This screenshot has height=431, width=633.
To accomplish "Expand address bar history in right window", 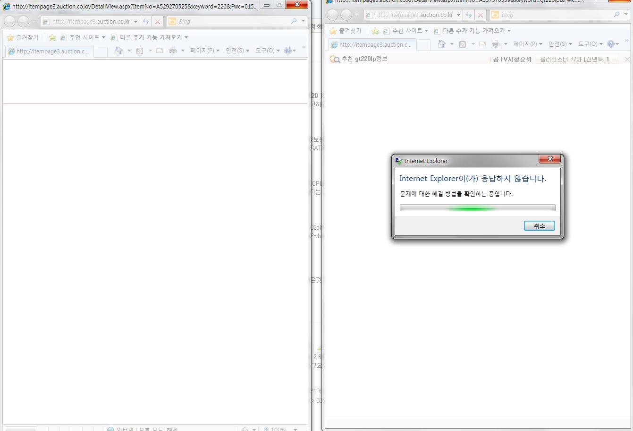I will [458, 15].
